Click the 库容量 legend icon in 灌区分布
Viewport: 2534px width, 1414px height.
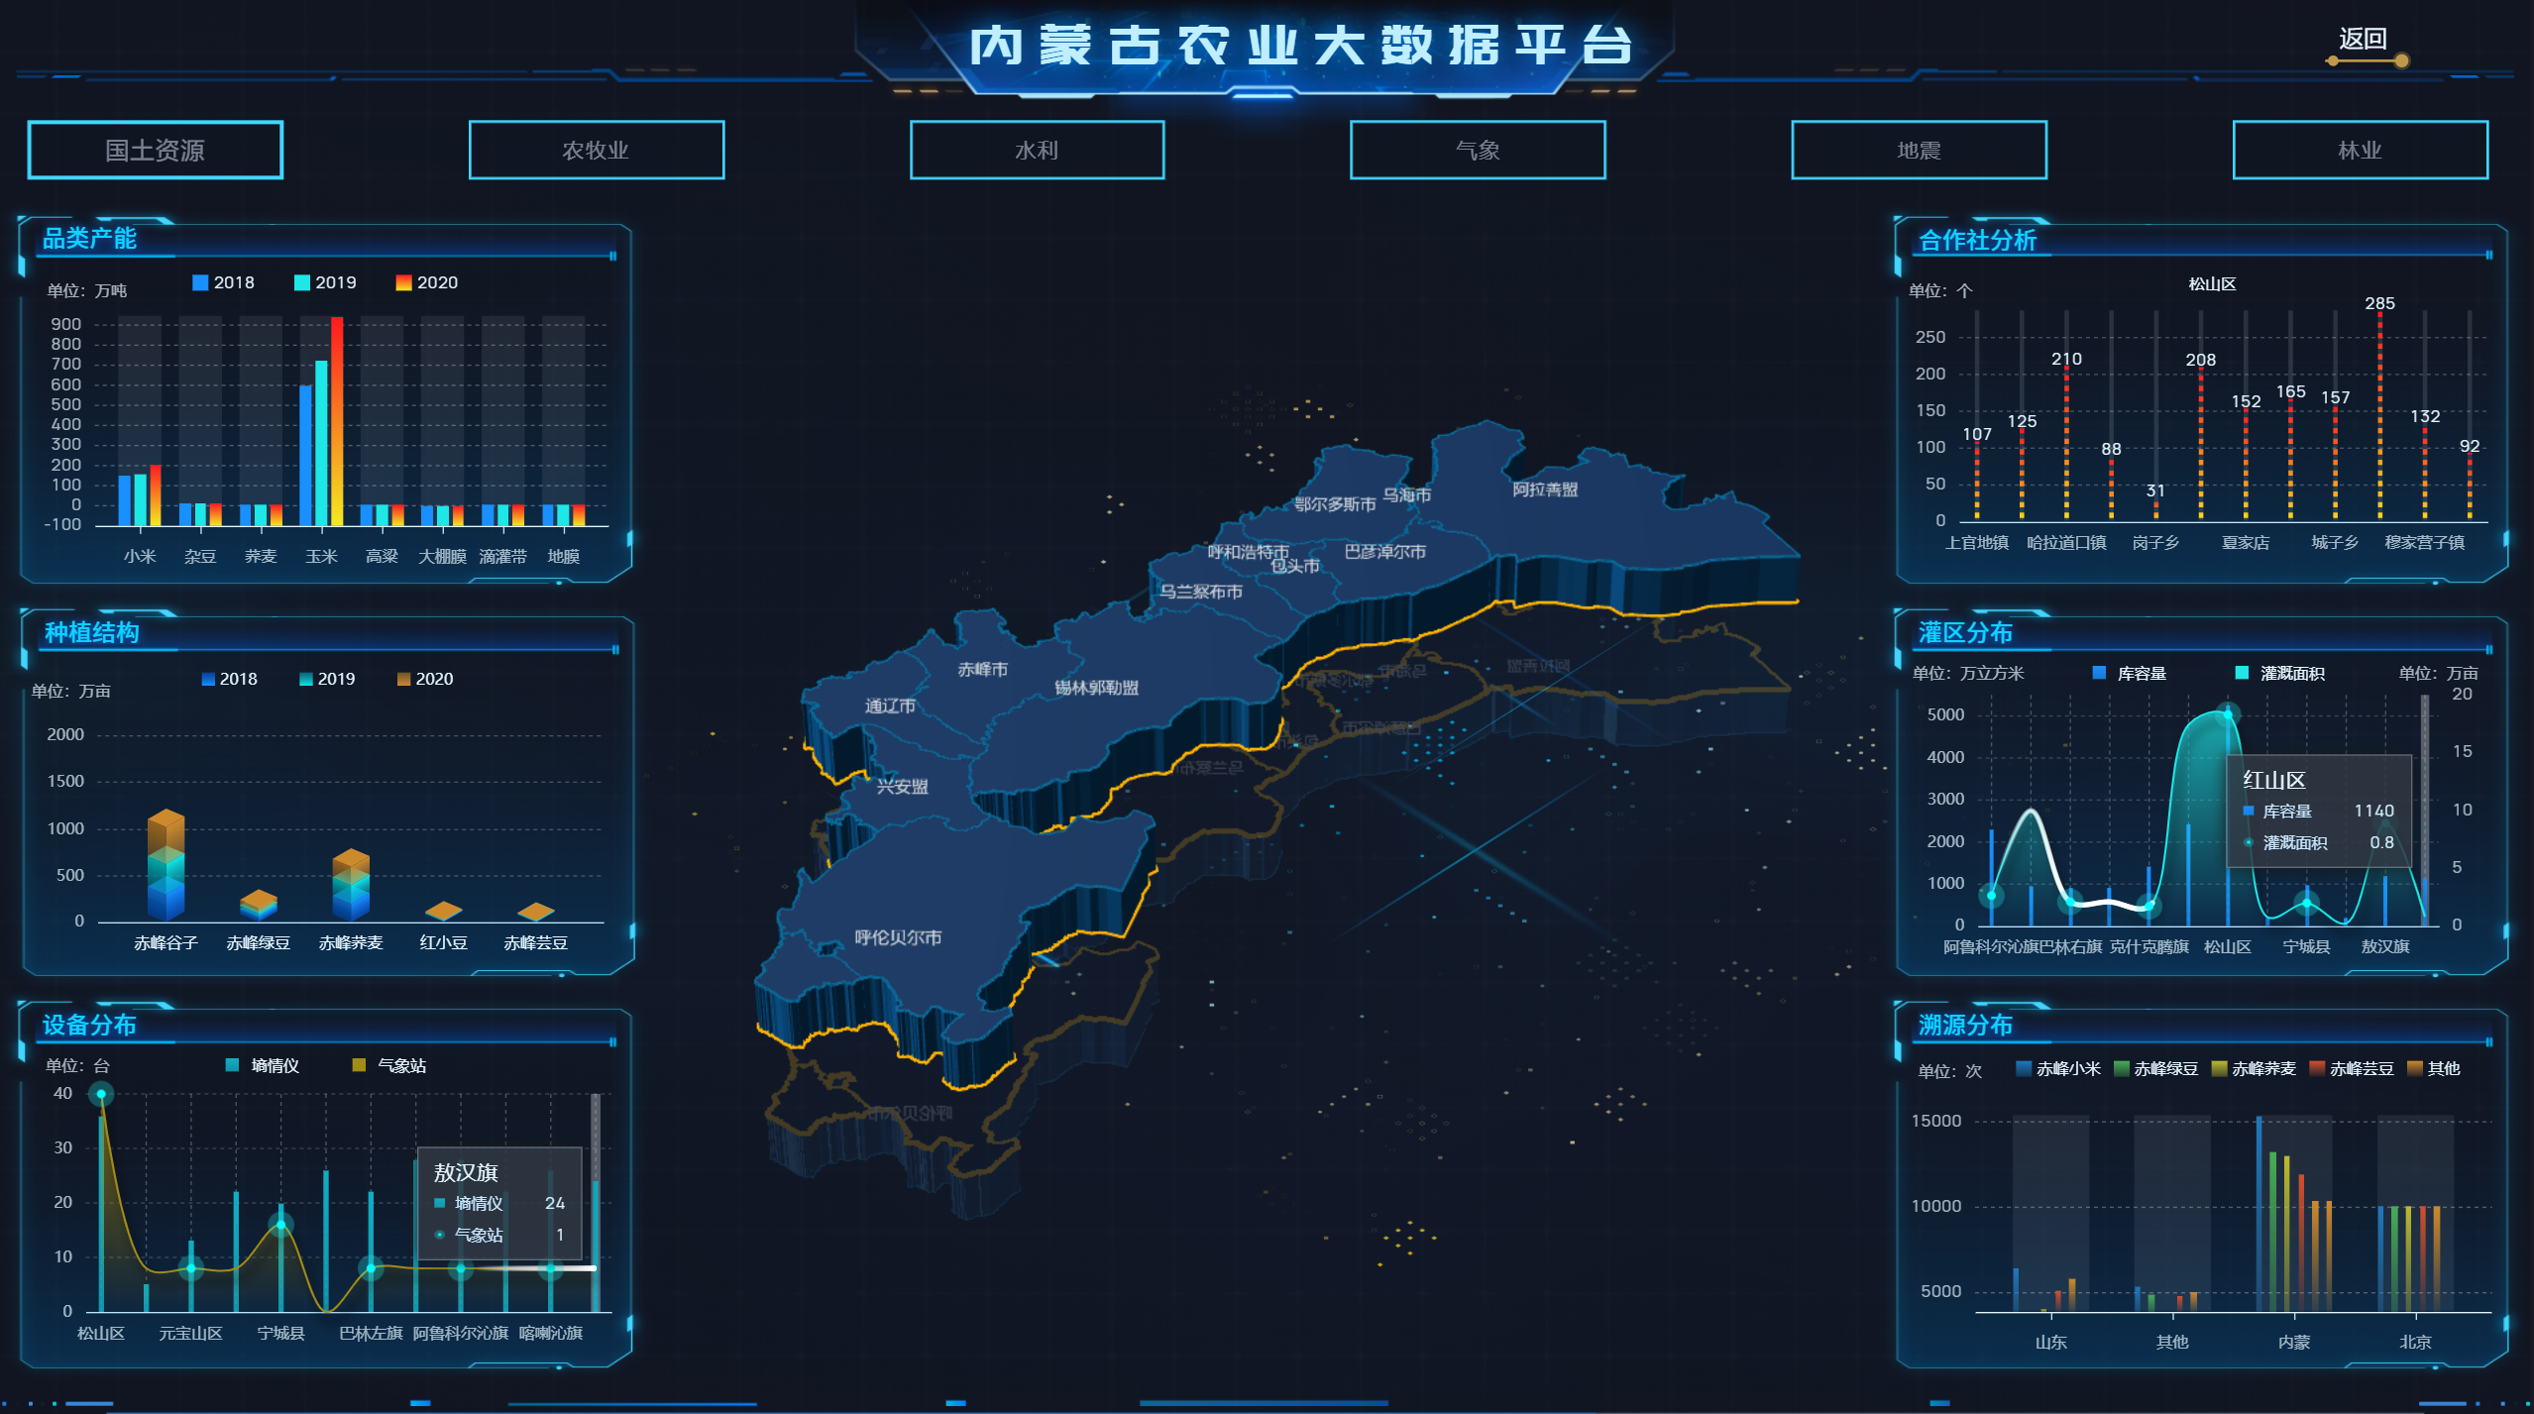pyautogui.click(x=2097, y=673)
